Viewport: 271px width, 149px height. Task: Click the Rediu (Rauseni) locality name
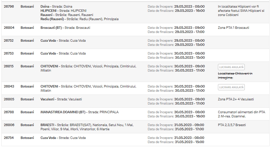pos(52,19)
